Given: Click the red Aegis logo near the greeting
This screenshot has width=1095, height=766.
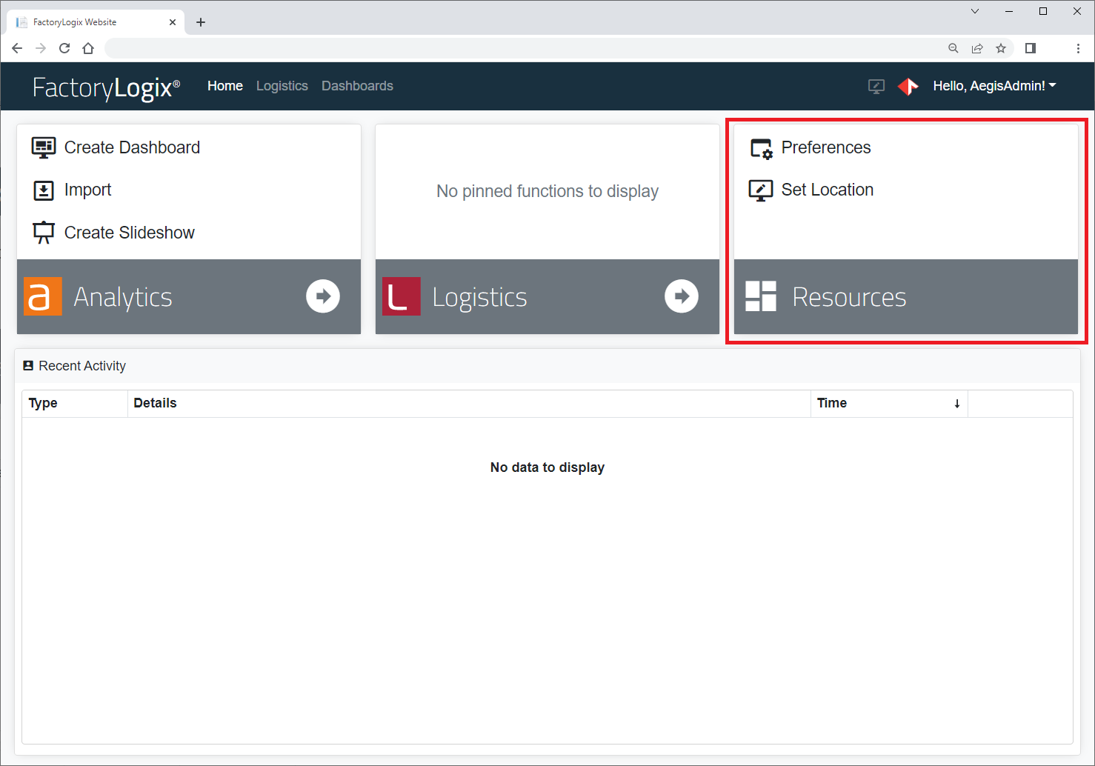Looking at the screenshot, I should (x=908, y=86).
